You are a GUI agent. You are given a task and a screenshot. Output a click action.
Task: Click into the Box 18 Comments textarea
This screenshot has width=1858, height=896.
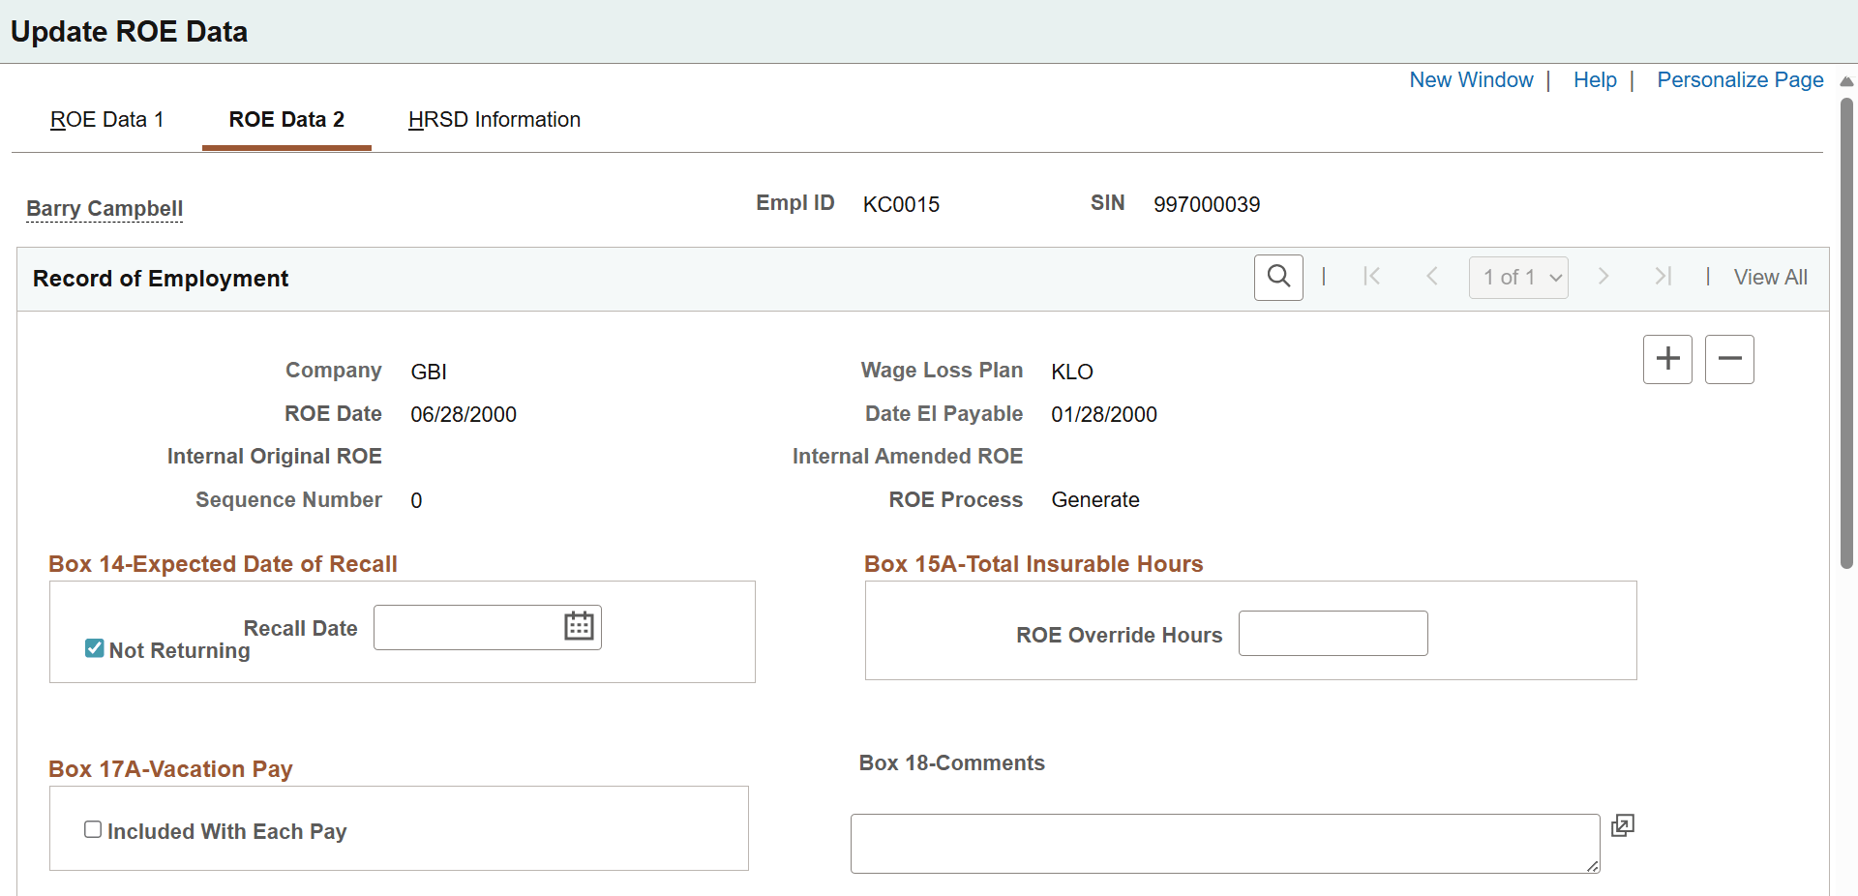(x=1225, y=844)
